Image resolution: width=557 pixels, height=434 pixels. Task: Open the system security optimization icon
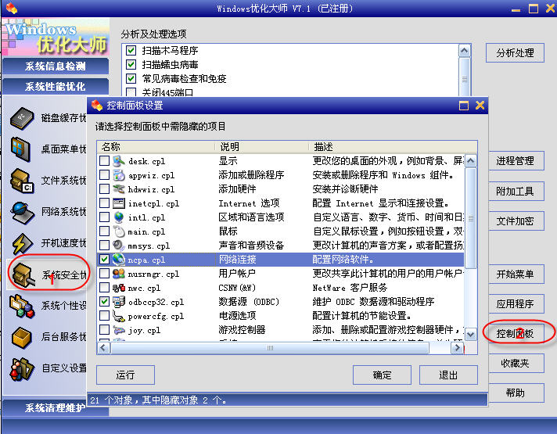(23, 274)
